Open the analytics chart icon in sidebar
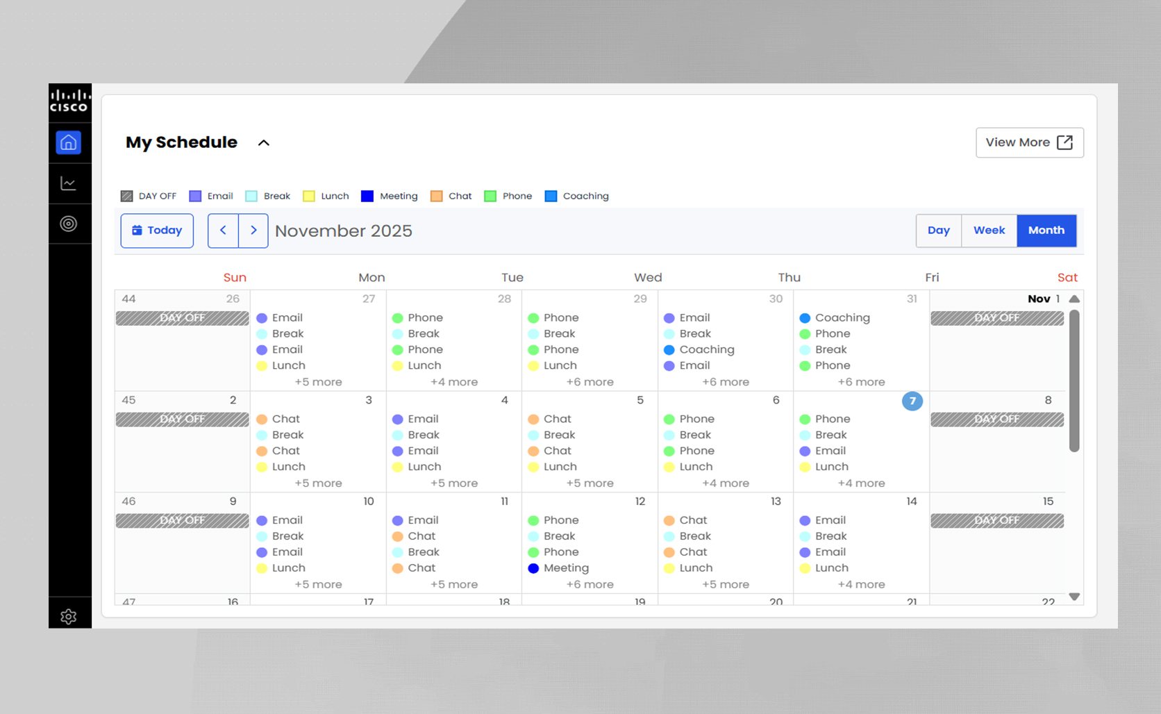This screenshot has width=1161, height=714. (x=69, y=183)
